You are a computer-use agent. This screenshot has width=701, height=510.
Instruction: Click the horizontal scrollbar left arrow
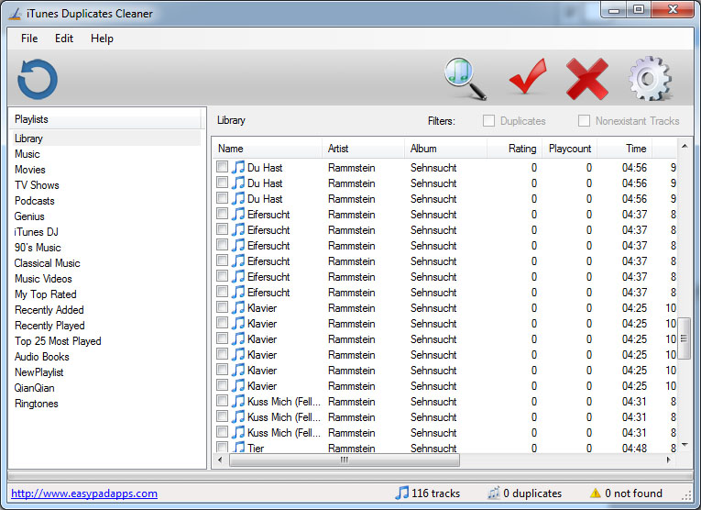220,460
